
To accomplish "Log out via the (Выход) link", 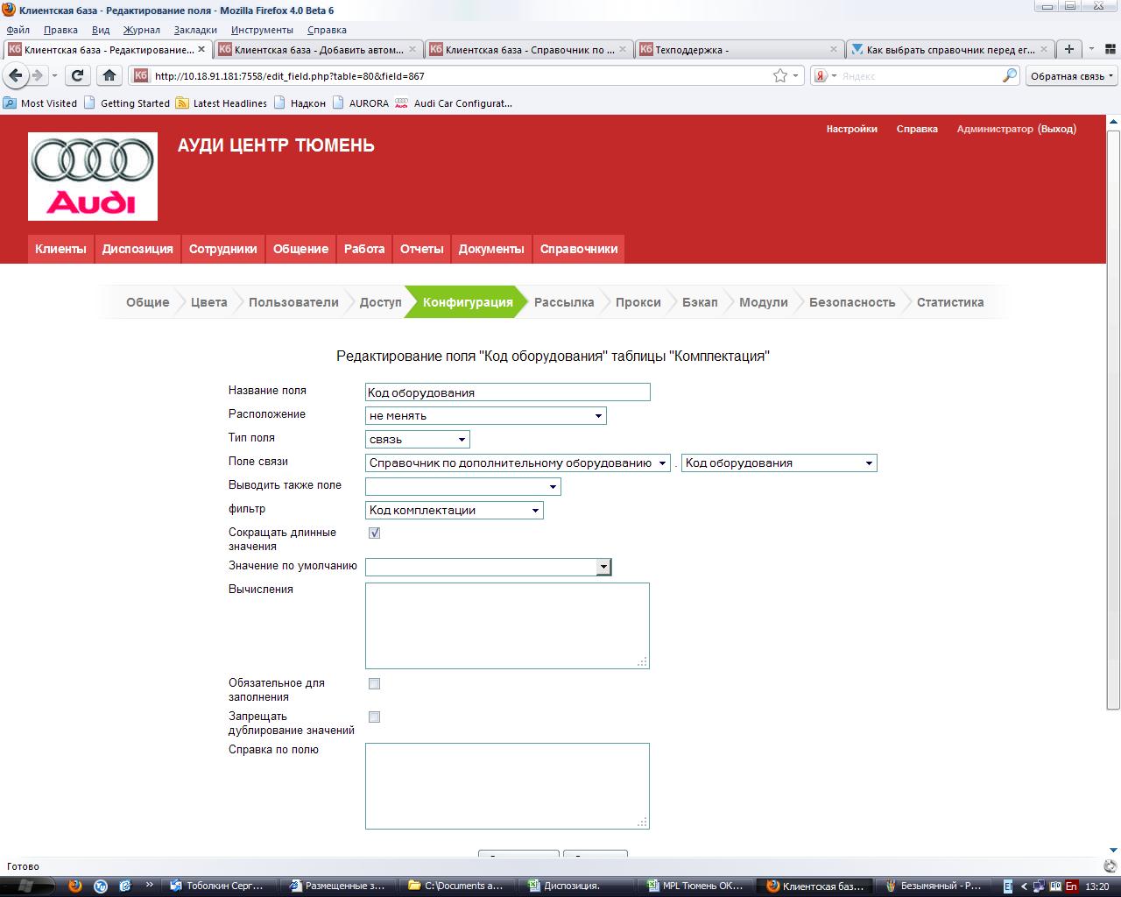I will [1057, 129].
